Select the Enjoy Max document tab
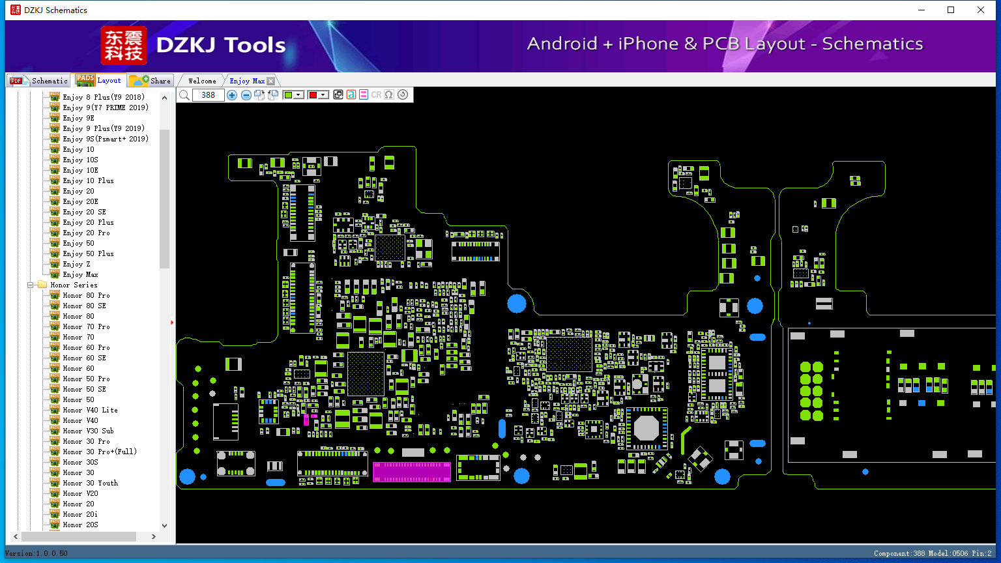The image size is (1001, 563). pyautogui.click(x=247, y=81)
